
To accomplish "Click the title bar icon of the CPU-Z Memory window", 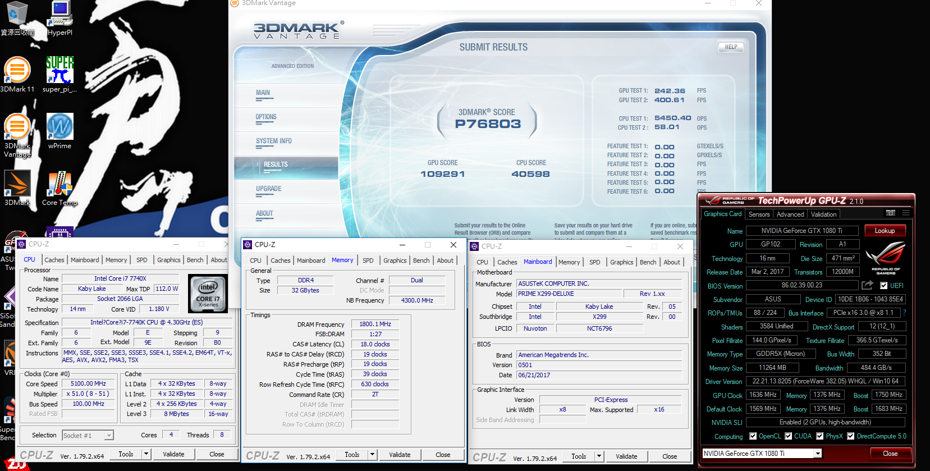I will tap(248, 245).
